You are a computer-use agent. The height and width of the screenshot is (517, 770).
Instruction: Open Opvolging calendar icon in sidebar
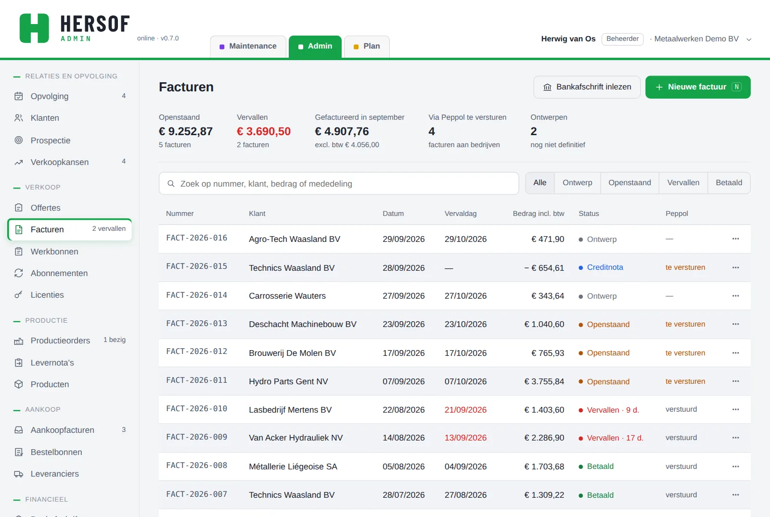(19, 96)
